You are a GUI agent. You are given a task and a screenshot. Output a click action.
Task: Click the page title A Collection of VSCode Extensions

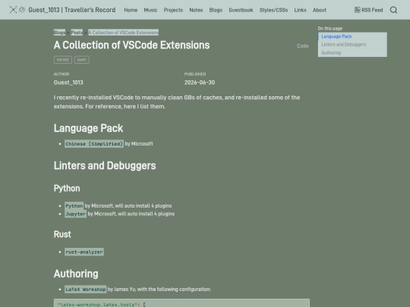coord(132,45)
